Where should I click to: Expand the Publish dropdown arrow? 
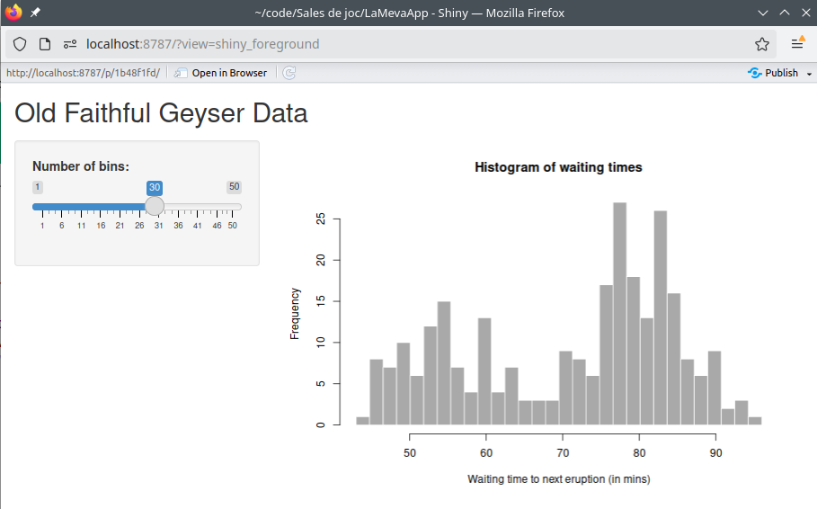[809, 73]
